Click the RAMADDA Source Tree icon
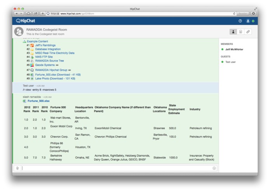The height and width of the screenshot is (191, 270). pyautogui.click(x=32, y=61)
